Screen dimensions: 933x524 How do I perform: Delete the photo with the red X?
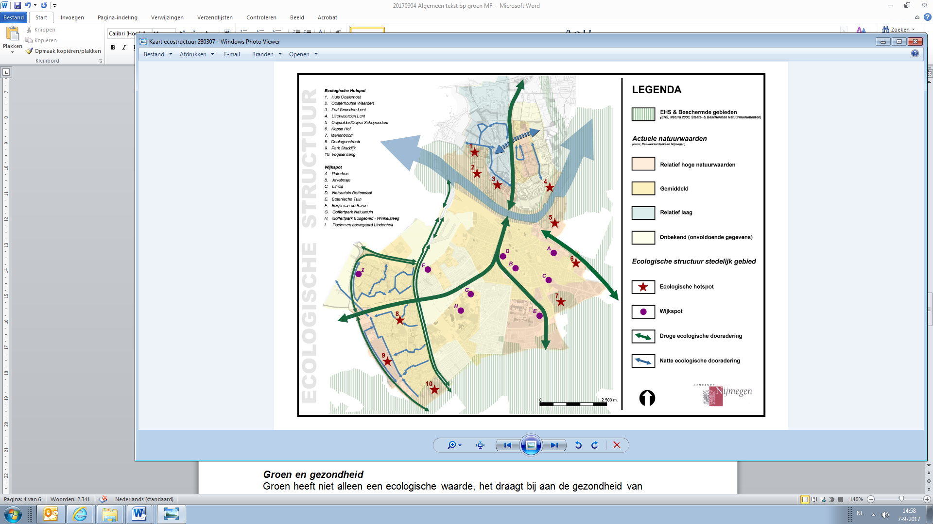pyautogui.click(x=617, y=445)
